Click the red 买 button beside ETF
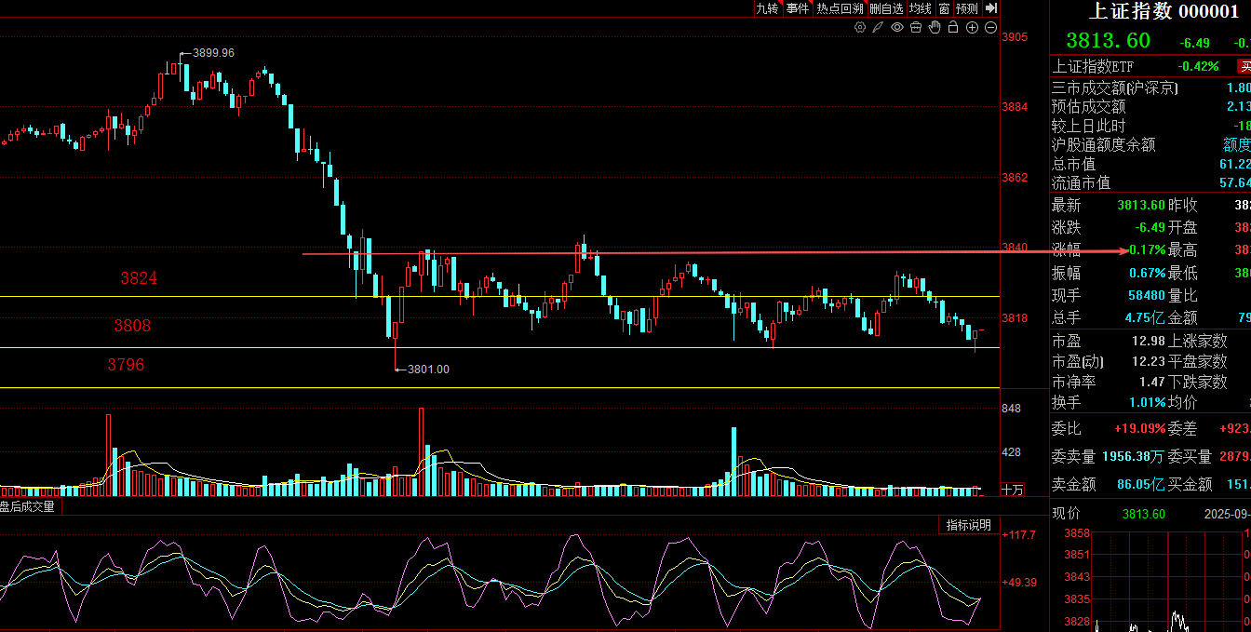Image resolution: width=1251 pixels, height=632 pixels. tap(1244, 66)
